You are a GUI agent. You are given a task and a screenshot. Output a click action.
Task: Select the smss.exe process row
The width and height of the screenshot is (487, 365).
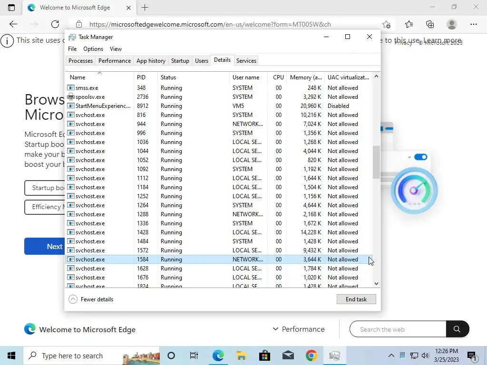pyautogui.click(x=219, y=88)
